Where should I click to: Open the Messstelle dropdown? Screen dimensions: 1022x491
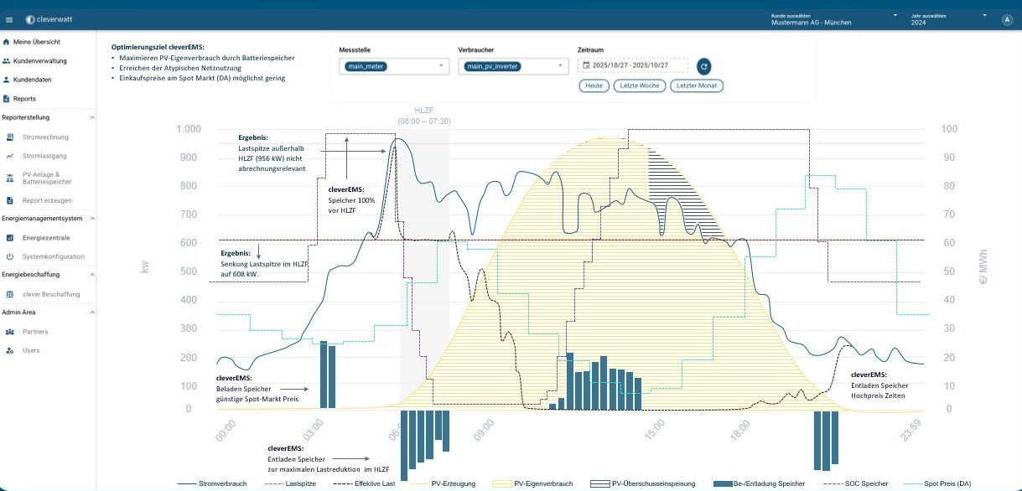click(x=395, y=66)
